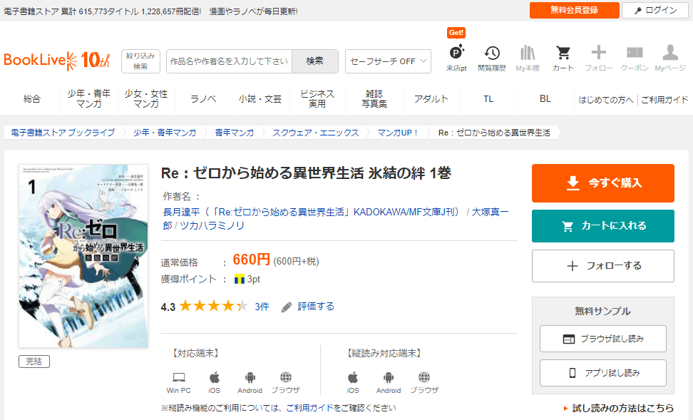
Task: Click スクウェア・エニックス breadcrumb
Action: pyautogui.click(x=316, y=133)
